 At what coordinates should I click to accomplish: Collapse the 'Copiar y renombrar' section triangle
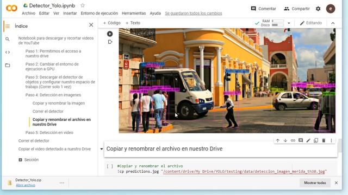click(x=102, y=149)
